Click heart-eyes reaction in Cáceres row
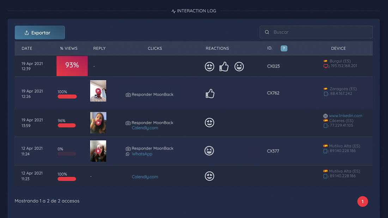 [x=209, y=123]
